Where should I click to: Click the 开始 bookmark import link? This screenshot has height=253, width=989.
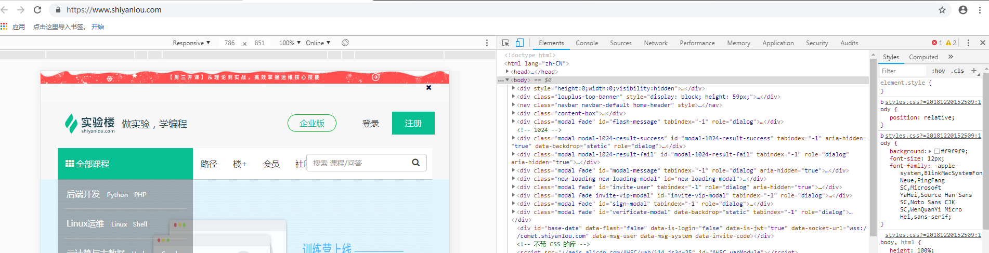point(98,26)
